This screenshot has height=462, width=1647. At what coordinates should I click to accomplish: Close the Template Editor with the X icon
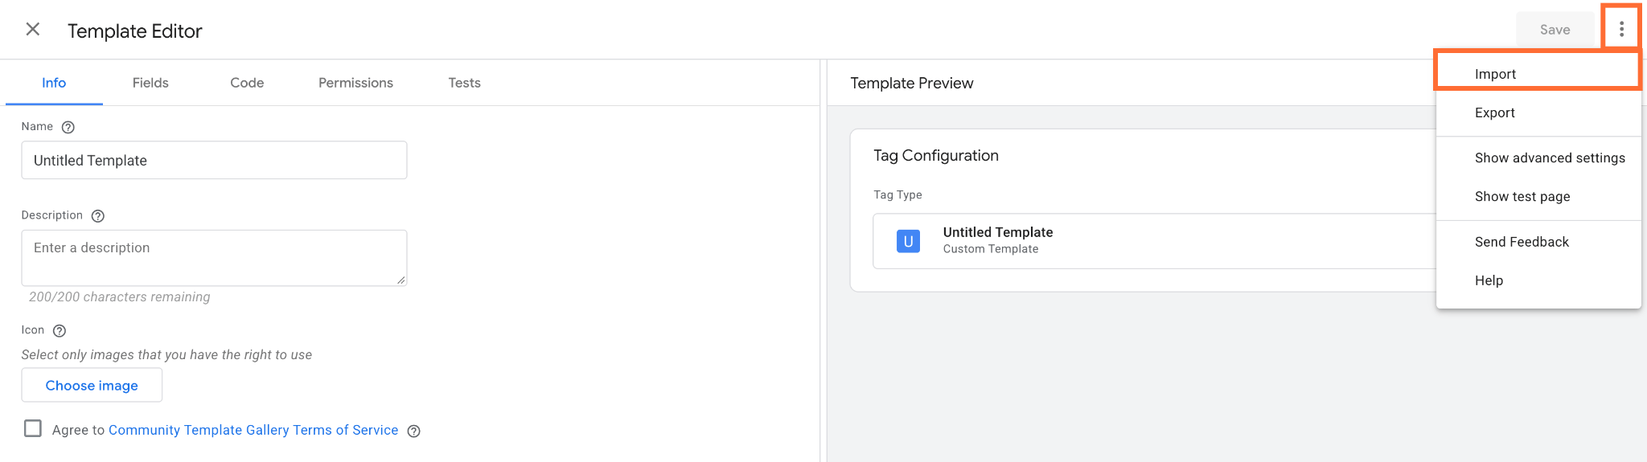(33, 30)
